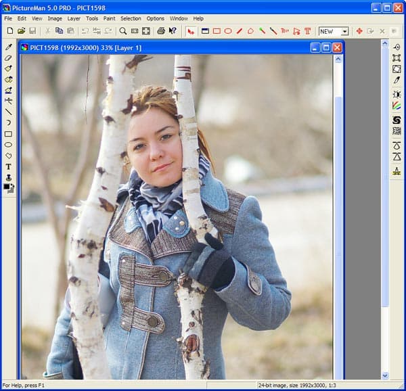This screenshot has width=406, height=391.
Task: Select the rubber stamp clone tool
Action: click(x=9, y=177)
